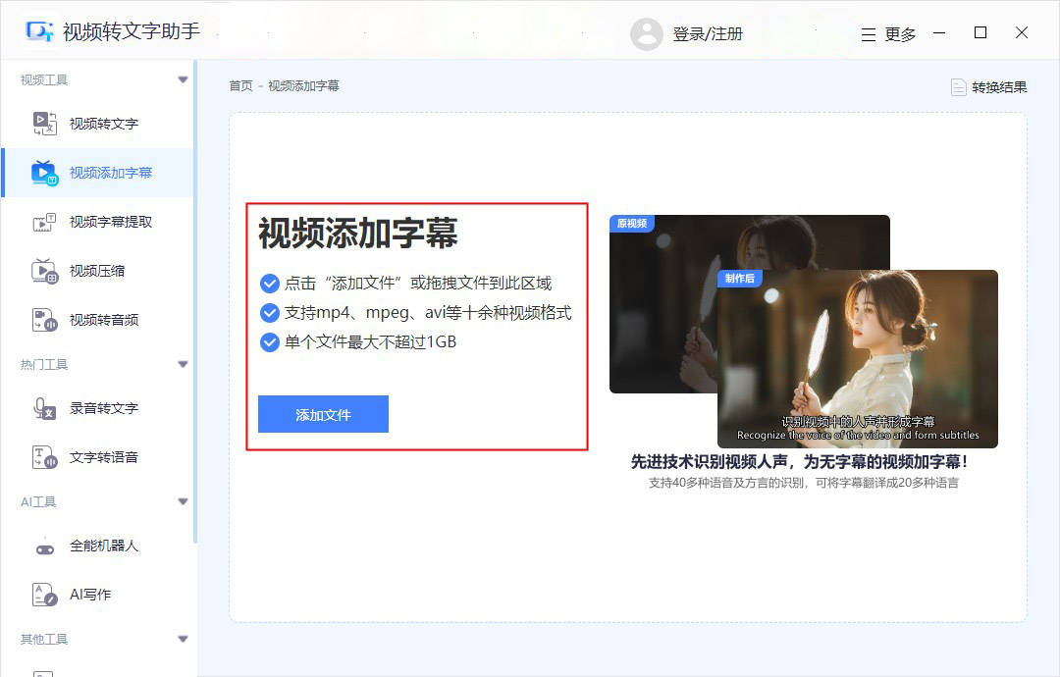Viewport: 1060px width, 677px height.
Task: Collapse the 其他工具 section
Action: coord(183,639)
